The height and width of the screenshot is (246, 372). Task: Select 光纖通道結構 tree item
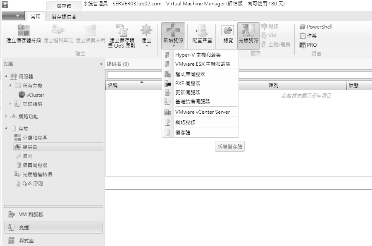[37, 174]
